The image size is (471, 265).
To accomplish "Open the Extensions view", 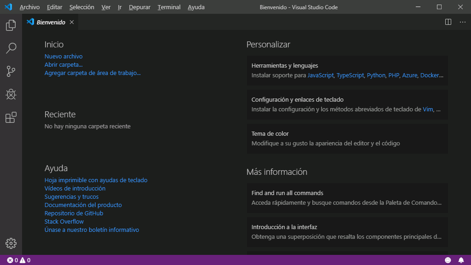I will (11, 117).
